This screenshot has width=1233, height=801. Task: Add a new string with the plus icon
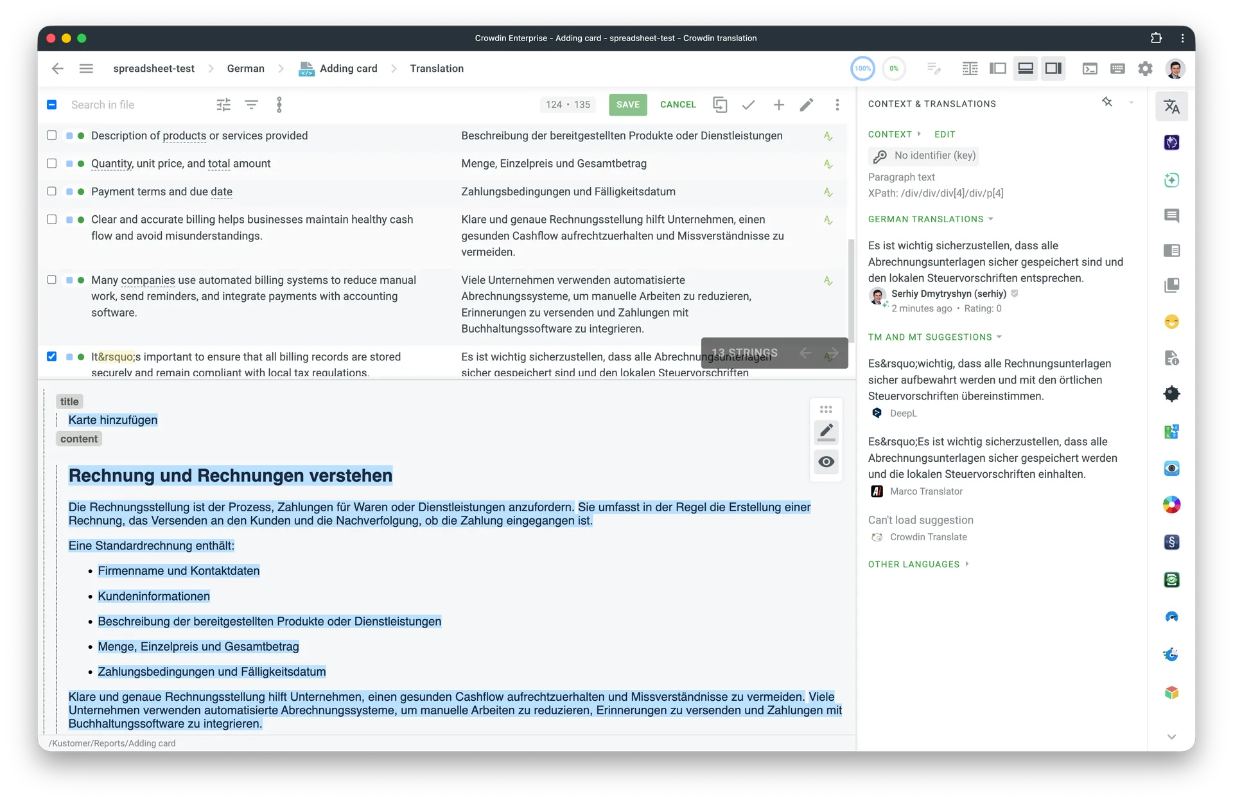(x=778, y=104)
